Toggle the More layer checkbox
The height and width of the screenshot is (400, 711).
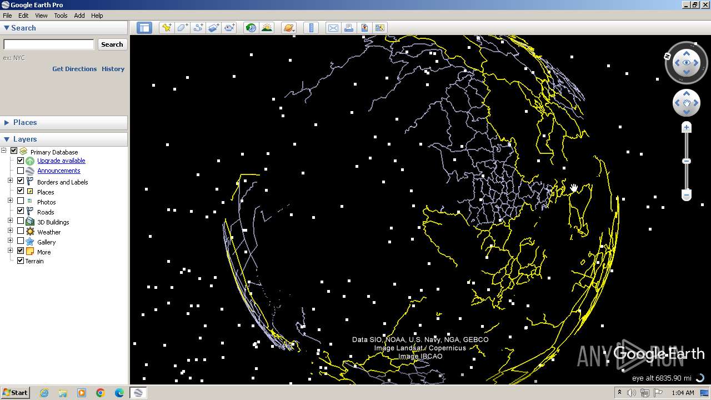(21, 251)
